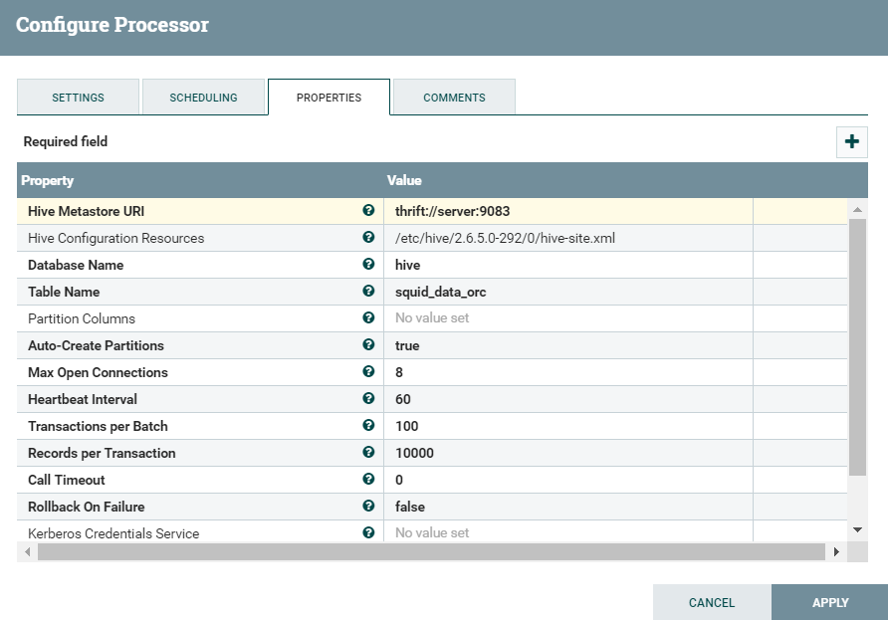The height and width of the screenshot is (620, 888).
Task: Edit the Auto-Create Partitions value true
Action: (x=567, y=345)
